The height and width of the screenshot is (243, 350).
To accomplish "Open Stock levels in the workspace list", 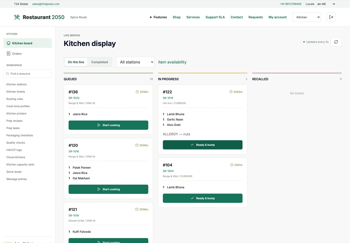I will coord(14,172).
